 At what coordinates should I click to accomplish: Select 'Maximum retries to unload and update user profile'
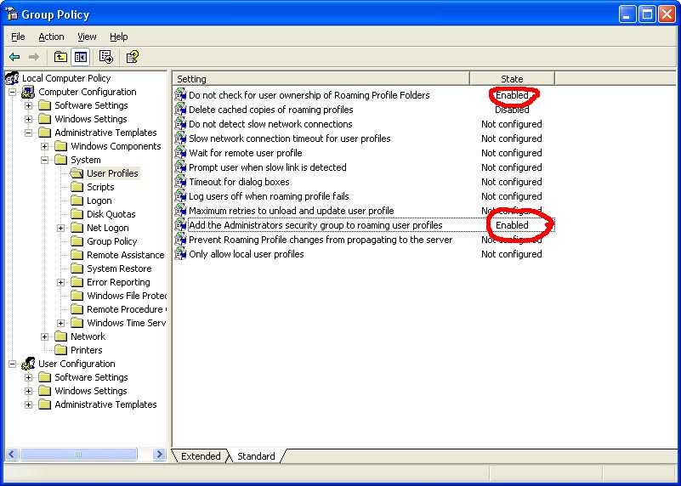tap(291, 211)
